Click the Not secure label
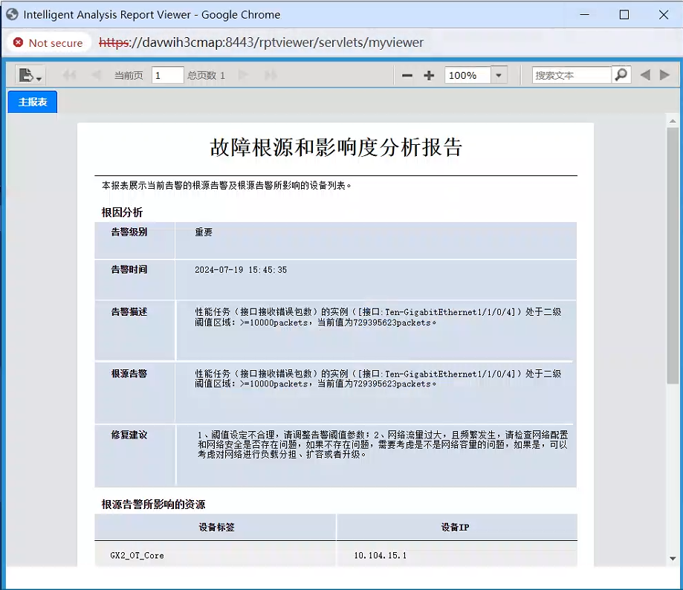 coord(55,43)
